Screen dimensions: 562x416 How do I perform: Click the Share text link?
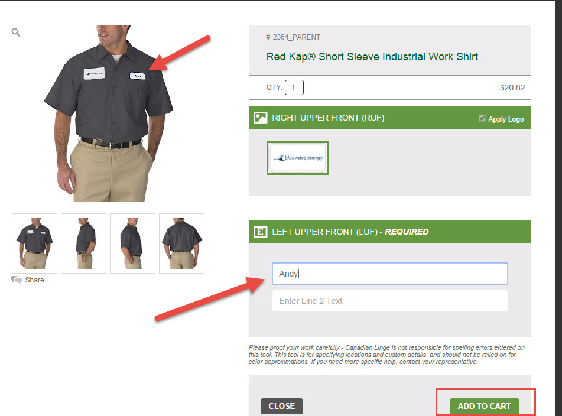(34, 280)
